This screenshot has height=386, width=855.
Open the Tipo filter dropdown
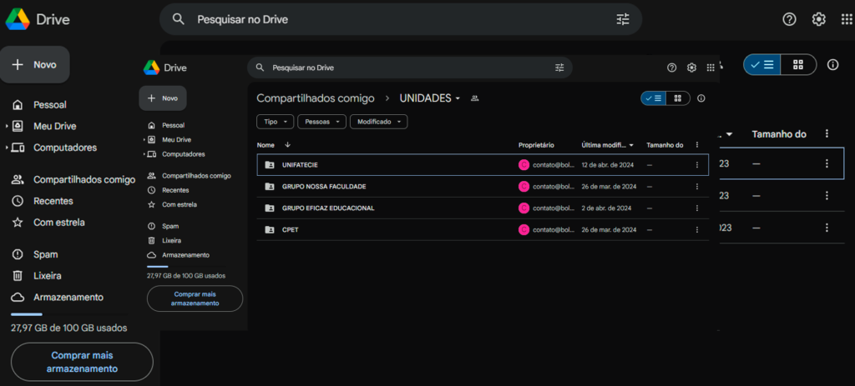[x=276, y=122]
